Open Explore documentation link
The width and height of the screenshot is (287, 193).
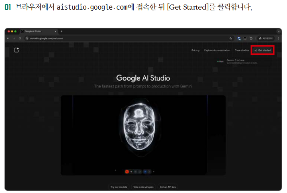click(x=217, y=50)
